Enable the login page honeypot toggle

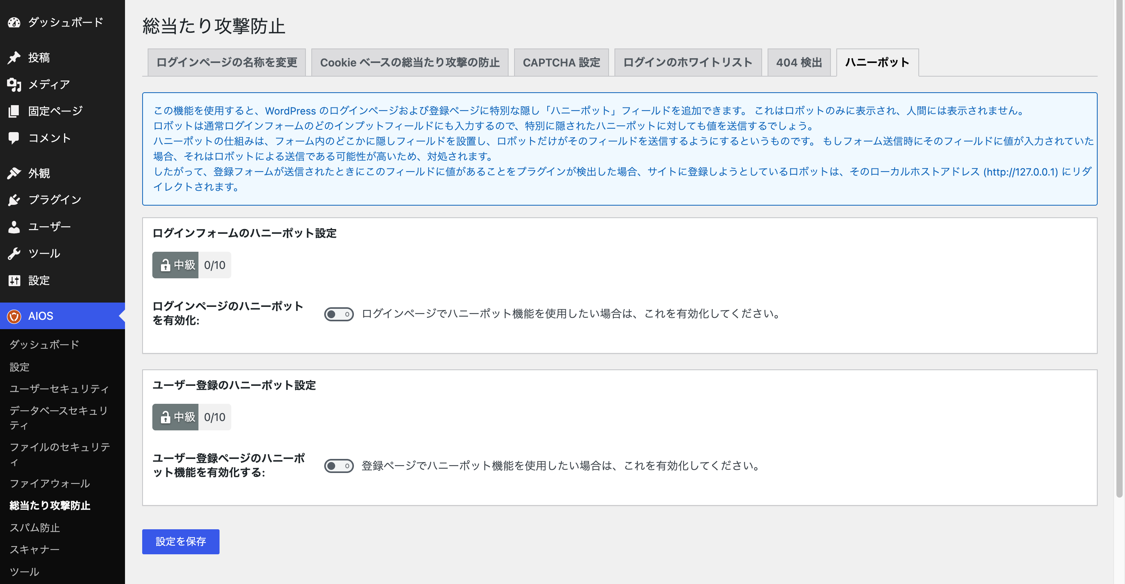click(339, 314)
